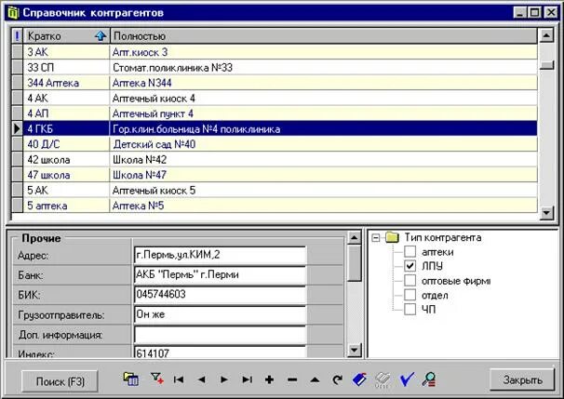Click the Закрыть button
Screen dimensions: 564x399
[x=522, y=380]
